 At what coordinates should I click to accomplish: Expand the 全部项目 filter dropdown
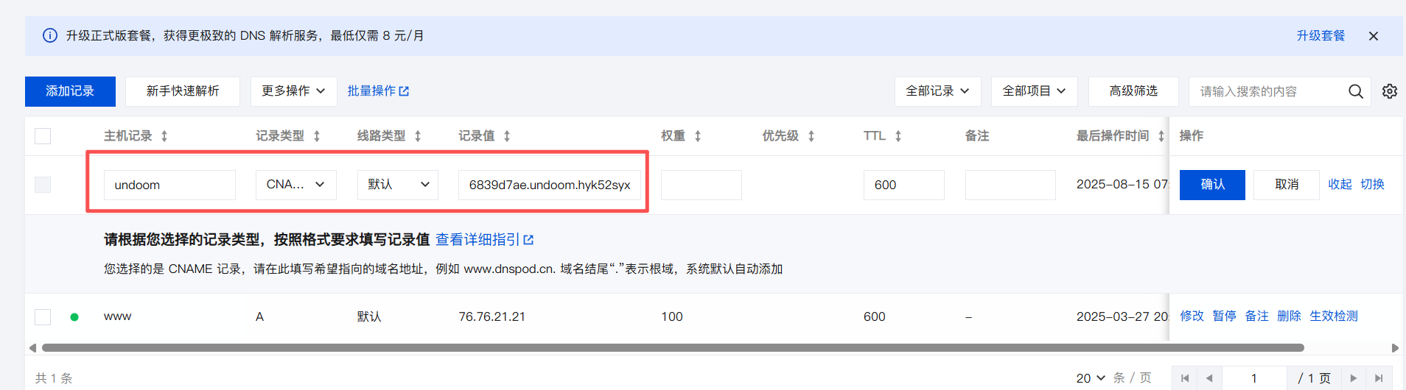(1034, 91)
